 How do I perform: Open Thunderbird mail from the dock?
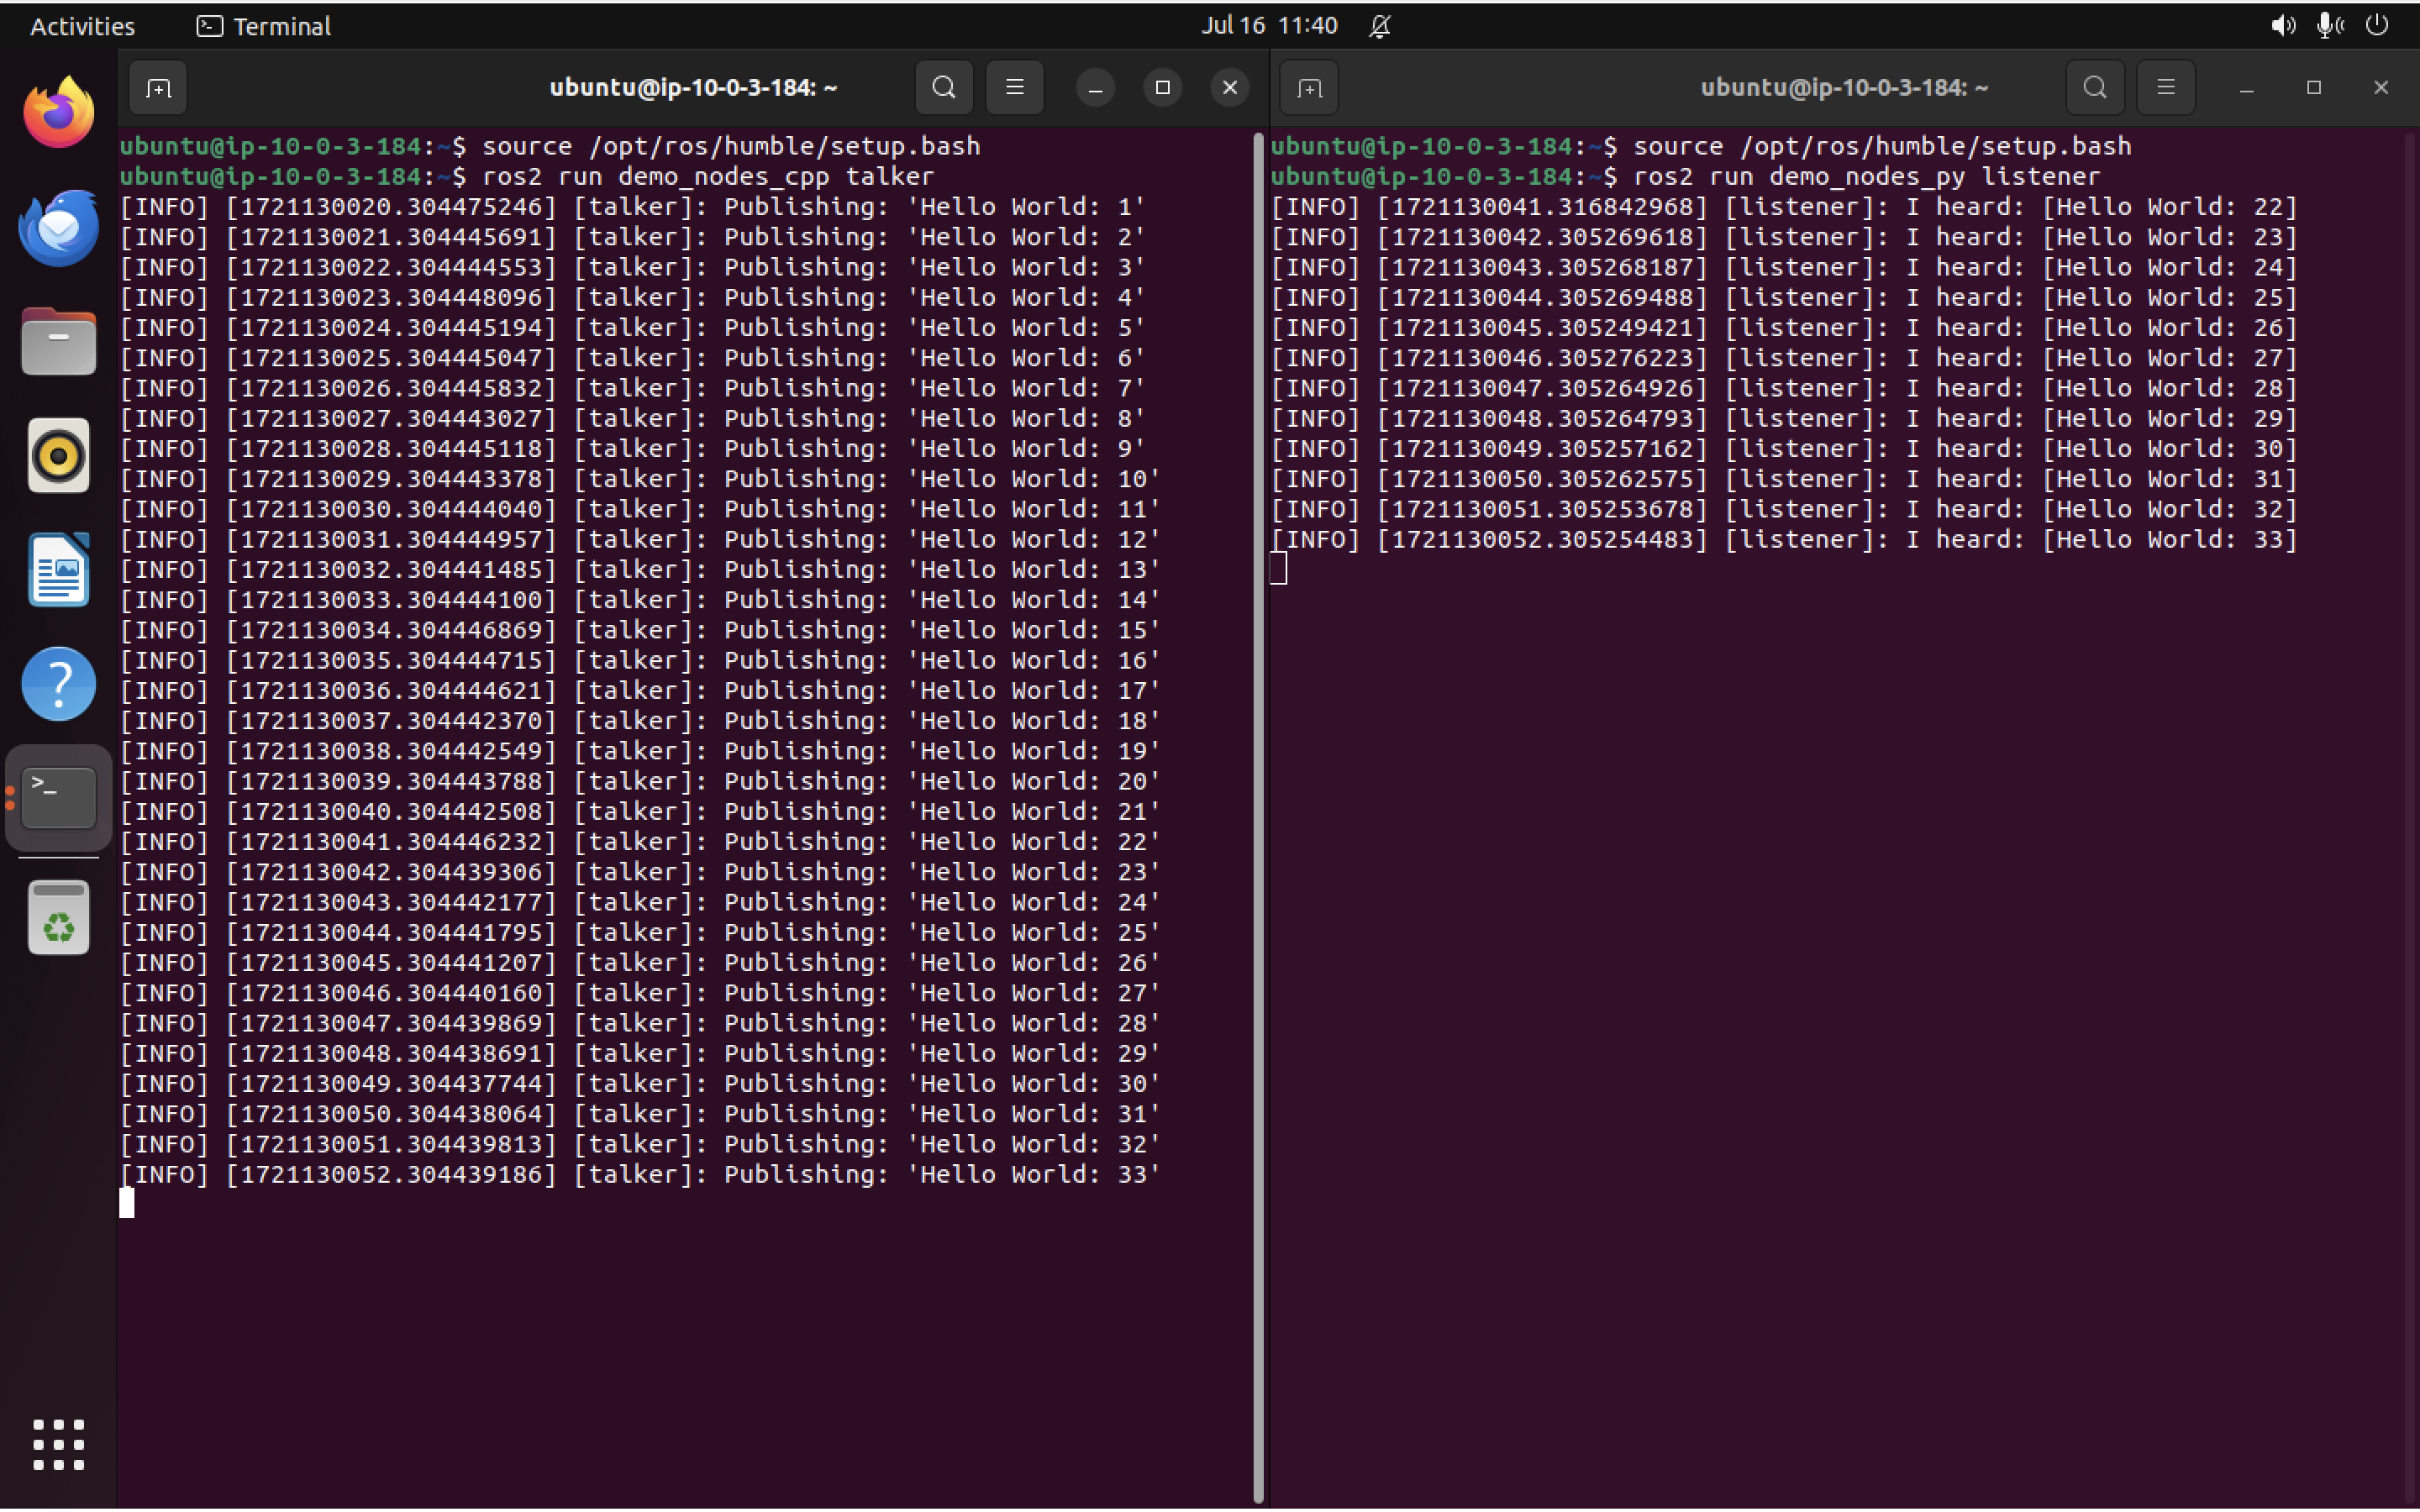pyautogui.click(x=58, y=228)
